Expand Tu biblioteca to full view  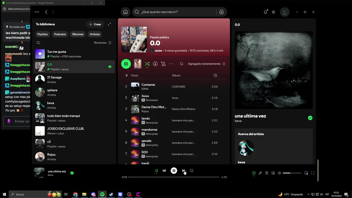(109, 24)
